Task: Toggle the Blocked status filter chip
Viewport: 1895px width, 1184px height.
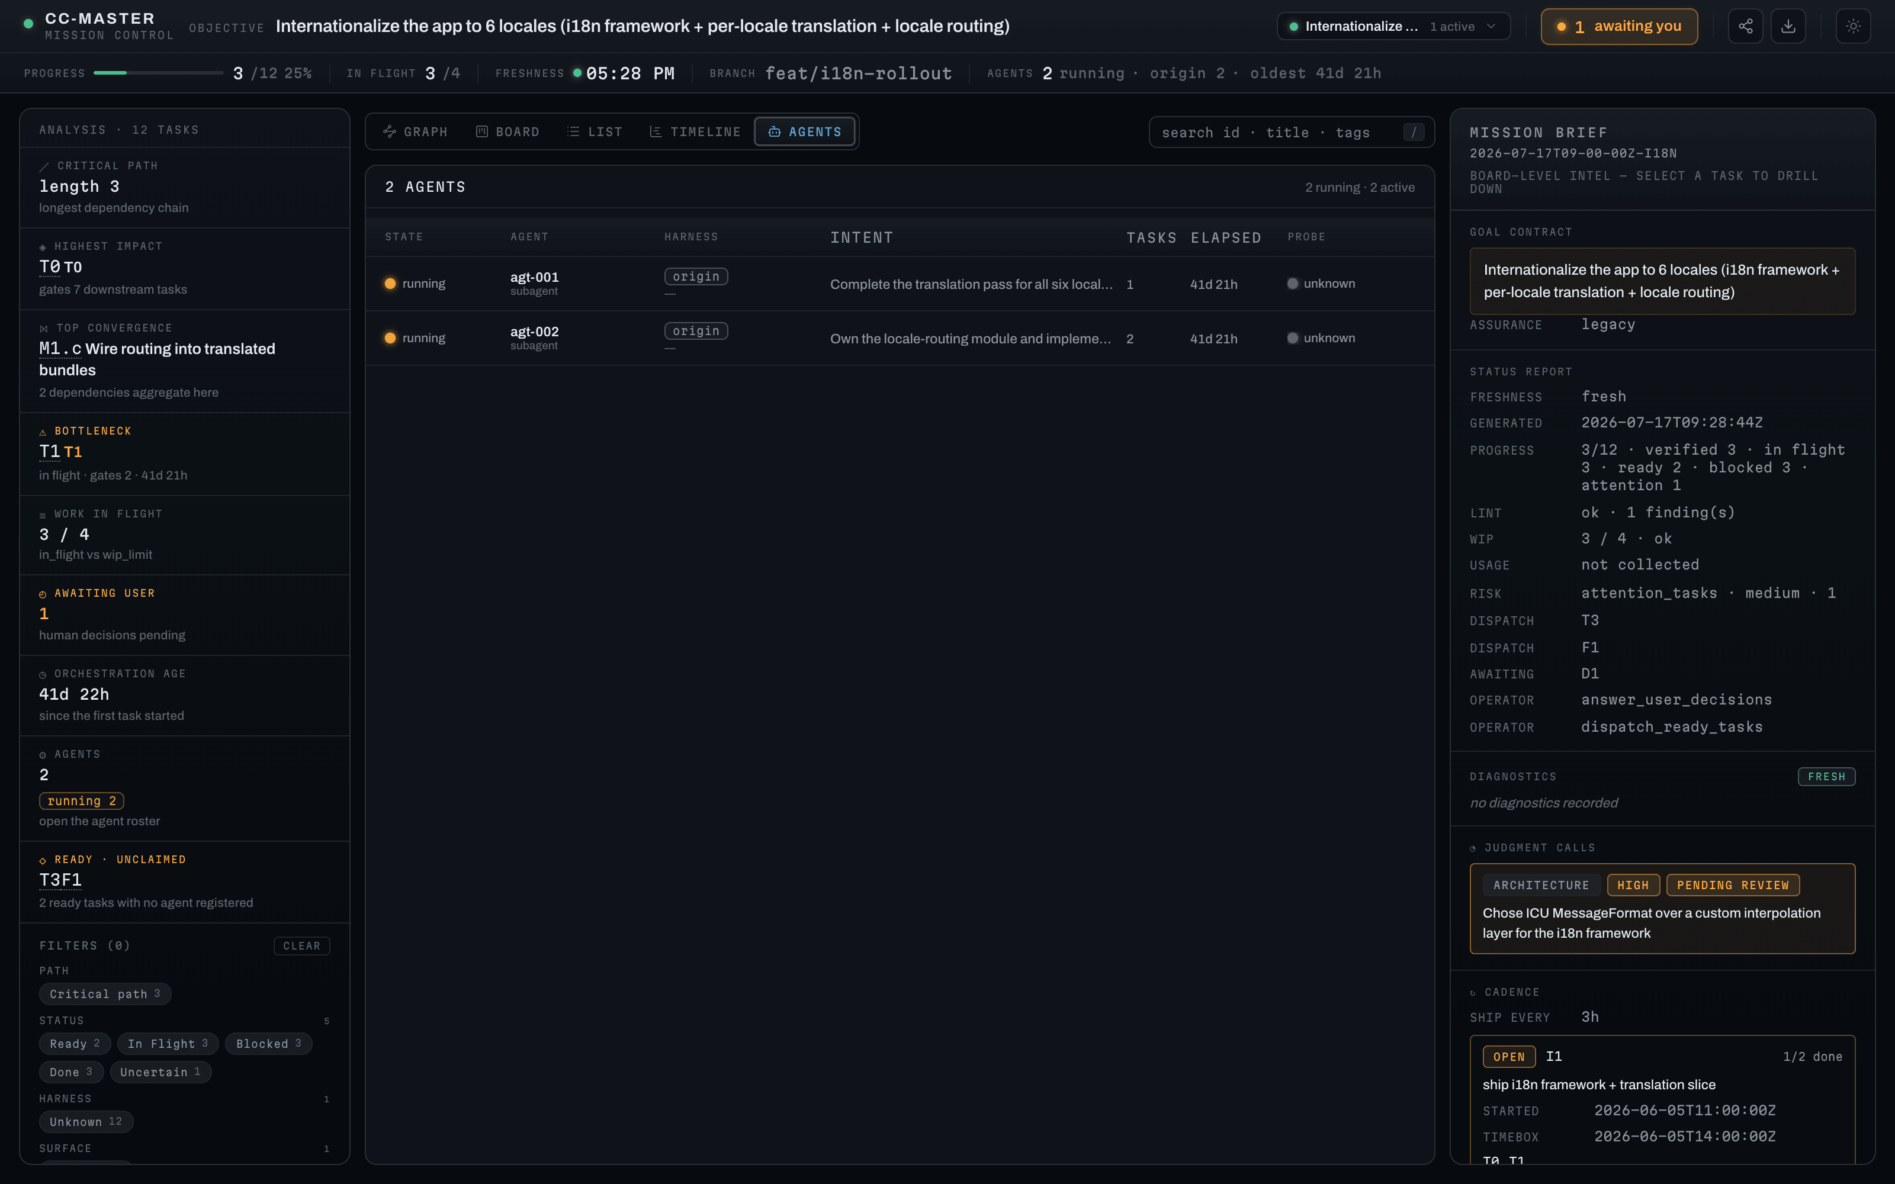Action: 269,1044
